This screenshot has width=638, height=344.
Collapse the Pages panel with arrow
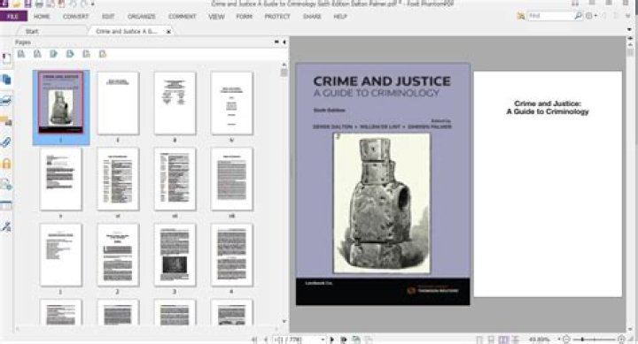pos(284,42)
